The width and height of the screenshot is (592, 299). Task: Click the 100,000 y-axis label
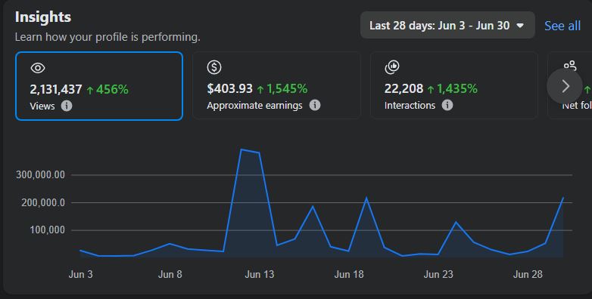tap(47, 230)
